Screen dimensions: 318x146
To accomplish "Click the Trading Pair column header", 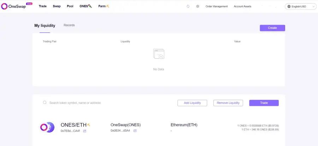I will (50, 42).
